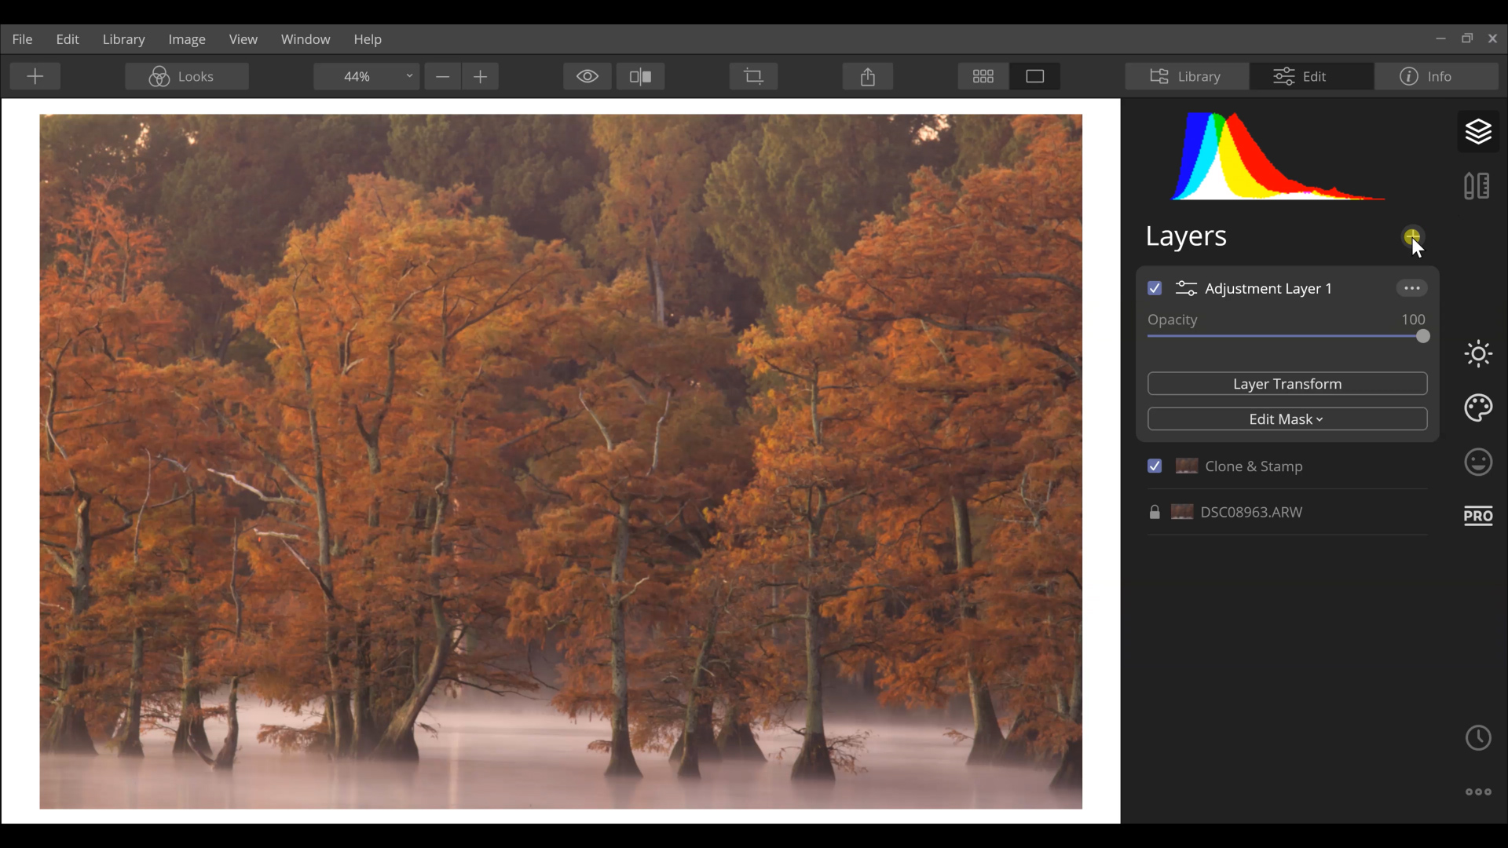Select the Layers panel icon in sidebar
Image resolution: width=1508 pixels, height=848 pixels.
pos(1478,131)
